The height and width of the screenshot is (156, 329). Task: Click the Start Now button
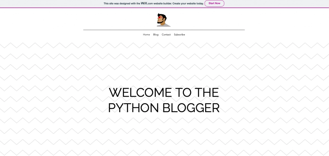(214, 3)
